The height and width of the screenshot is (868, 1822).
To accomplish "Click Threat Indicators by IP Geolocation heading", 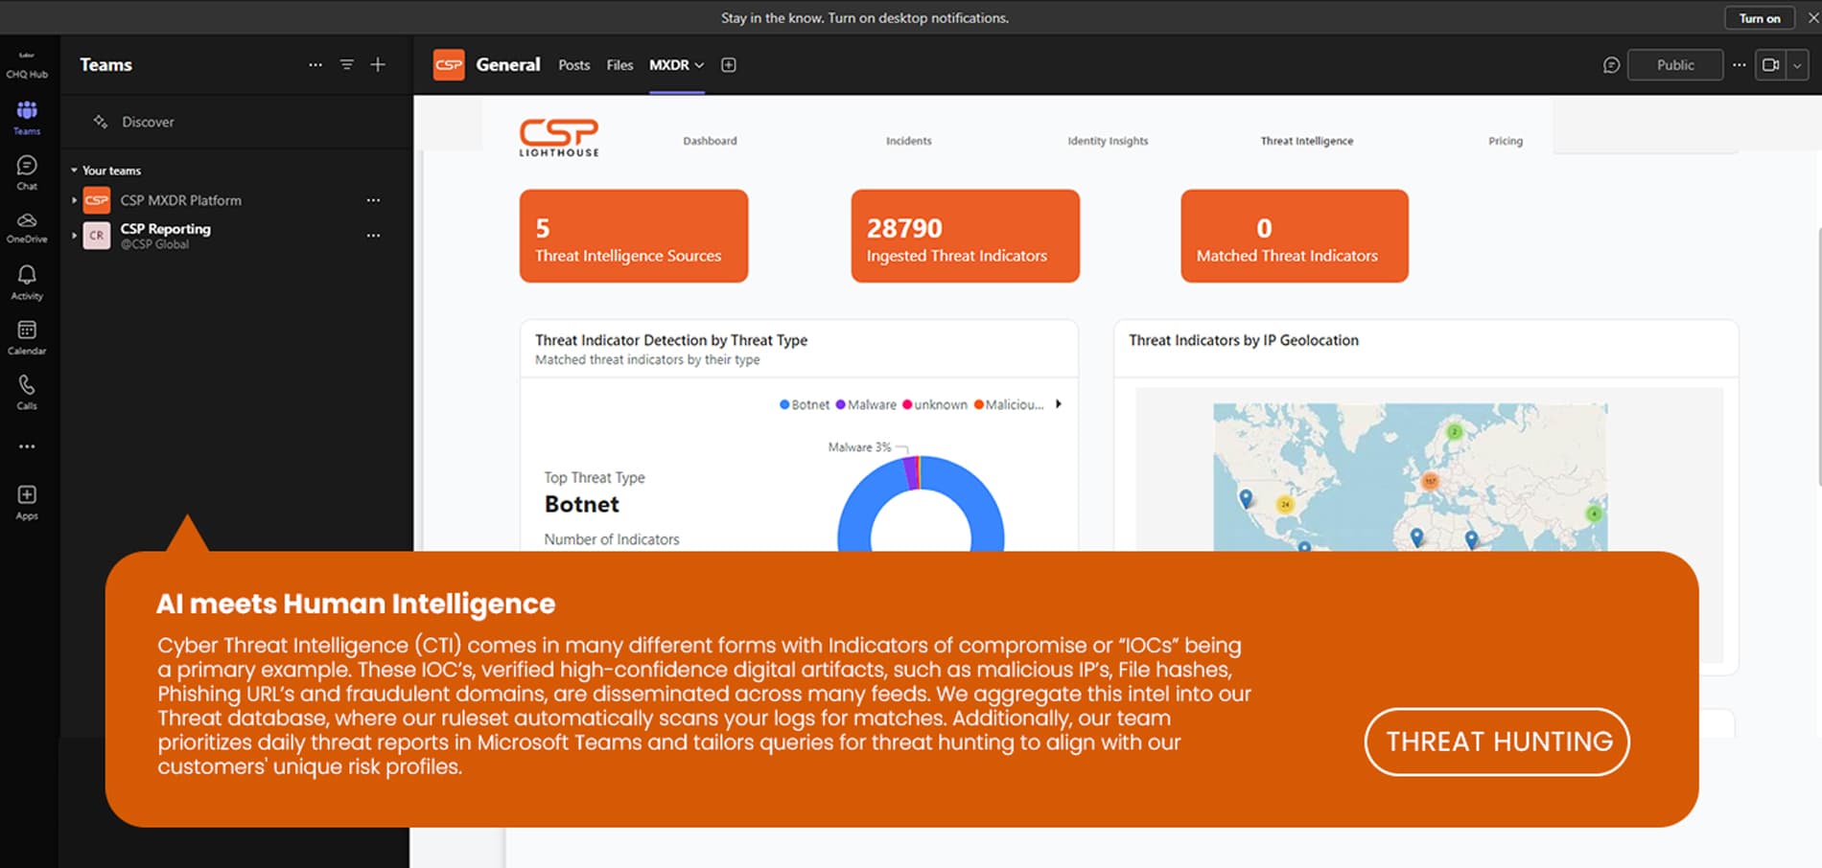I will pyautogui.click(x=1244, y=340).
